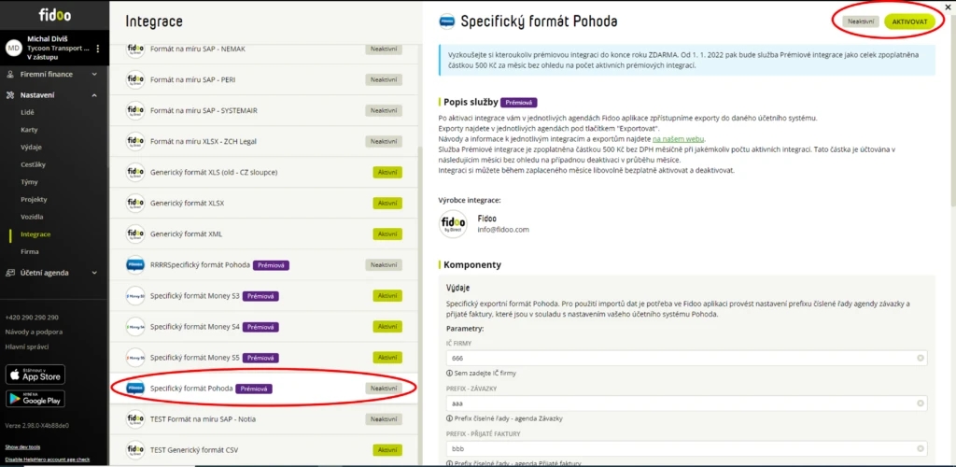This screenshot has height=467, width=956.
Task: Click the Firemní finance sidebar icon
Action: 9,75
